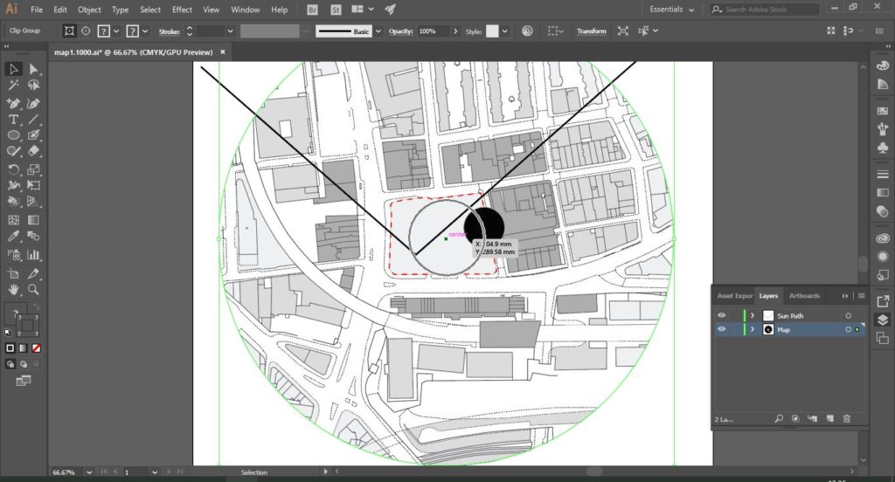The image size is (895, 482).
Task: Set color mode to None
Action: [x=36, y=348]
